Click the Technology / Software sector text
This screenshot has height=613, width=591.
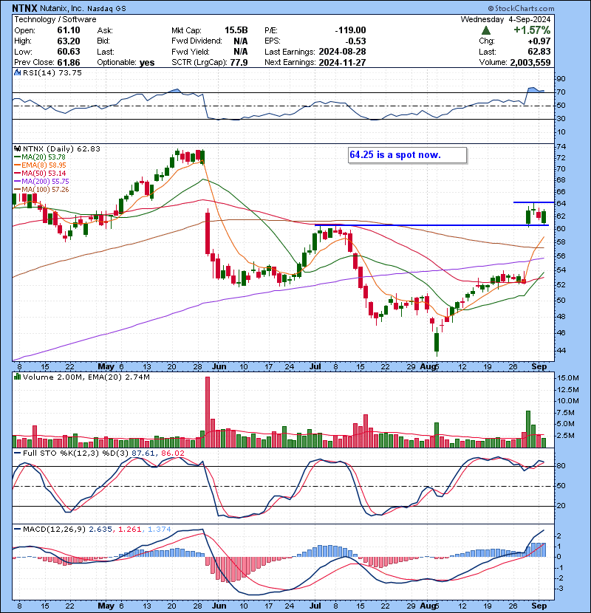point(55,19)
